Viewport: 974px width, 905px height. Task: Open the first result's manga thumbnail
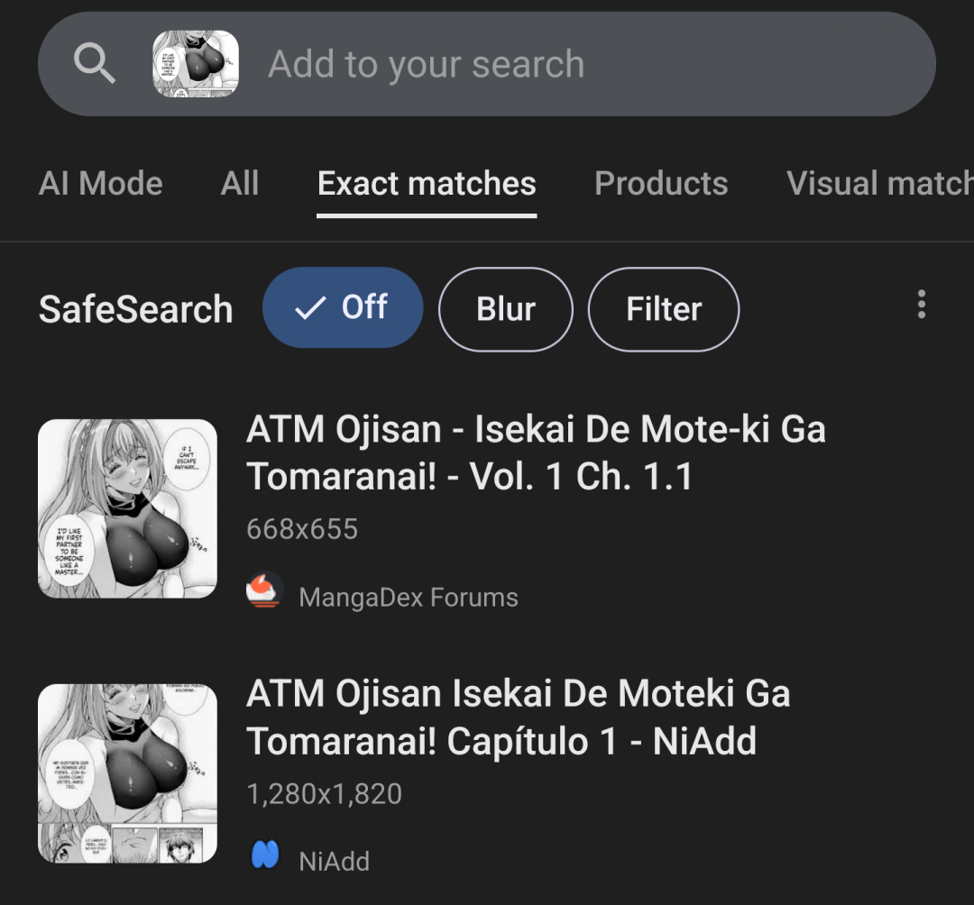127,508
